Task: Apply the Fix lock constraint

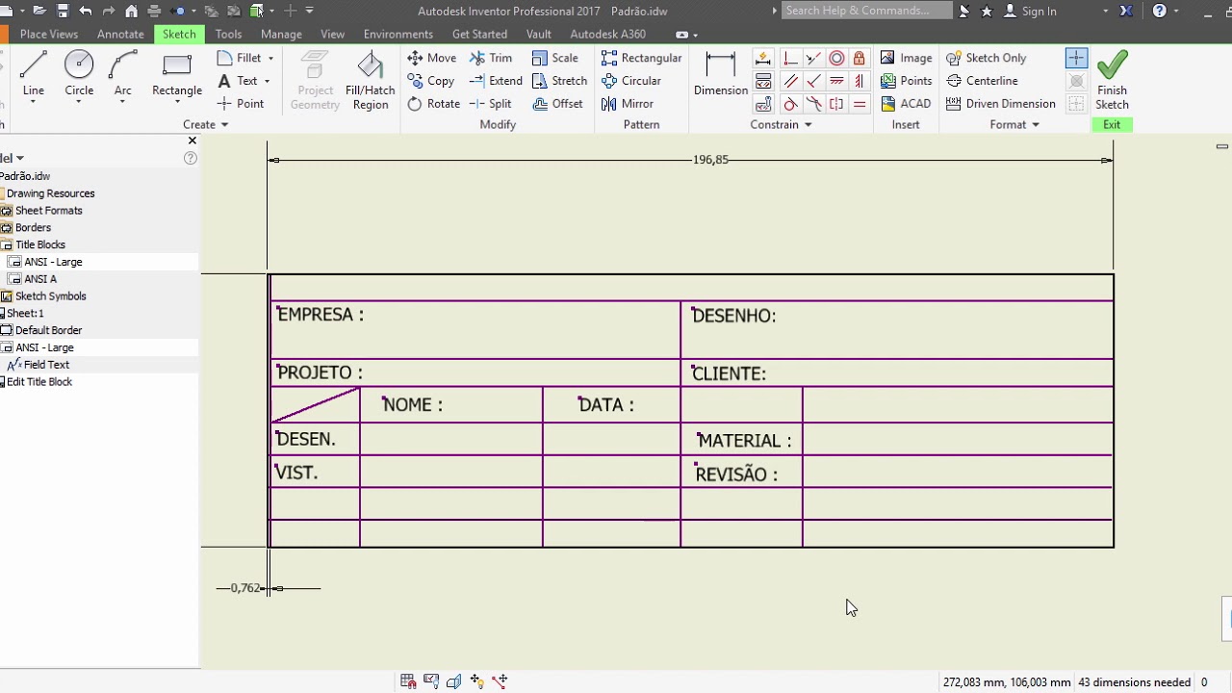Action: [859, 58]
